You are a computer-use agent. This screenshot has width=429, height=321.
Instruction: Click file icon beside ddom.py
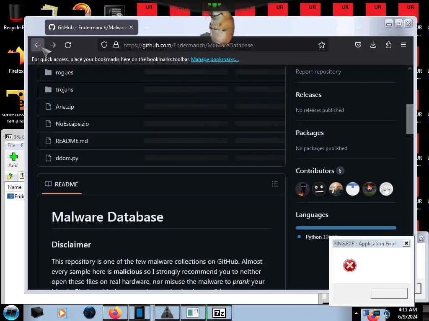(x=48, y=158)
